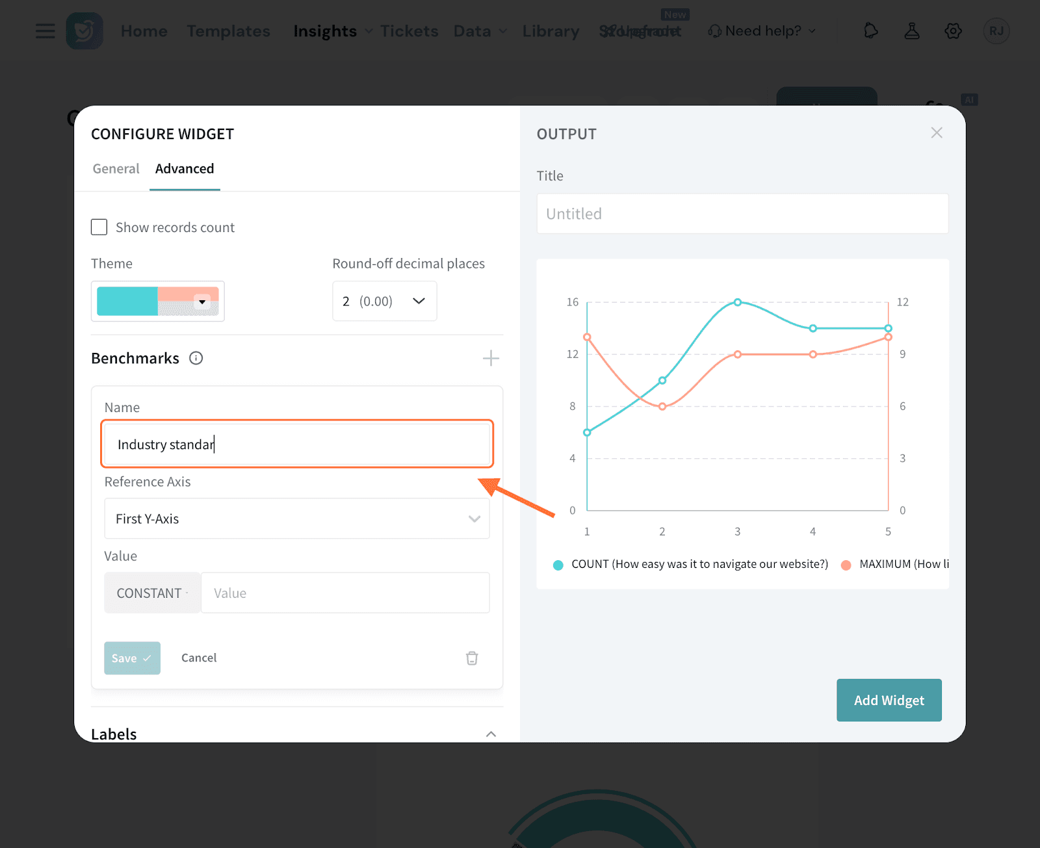Delete benchmark using trash icon
The width and height of the screenshot is (1040, 848).
pyautogui.click(x=472, y=658)
